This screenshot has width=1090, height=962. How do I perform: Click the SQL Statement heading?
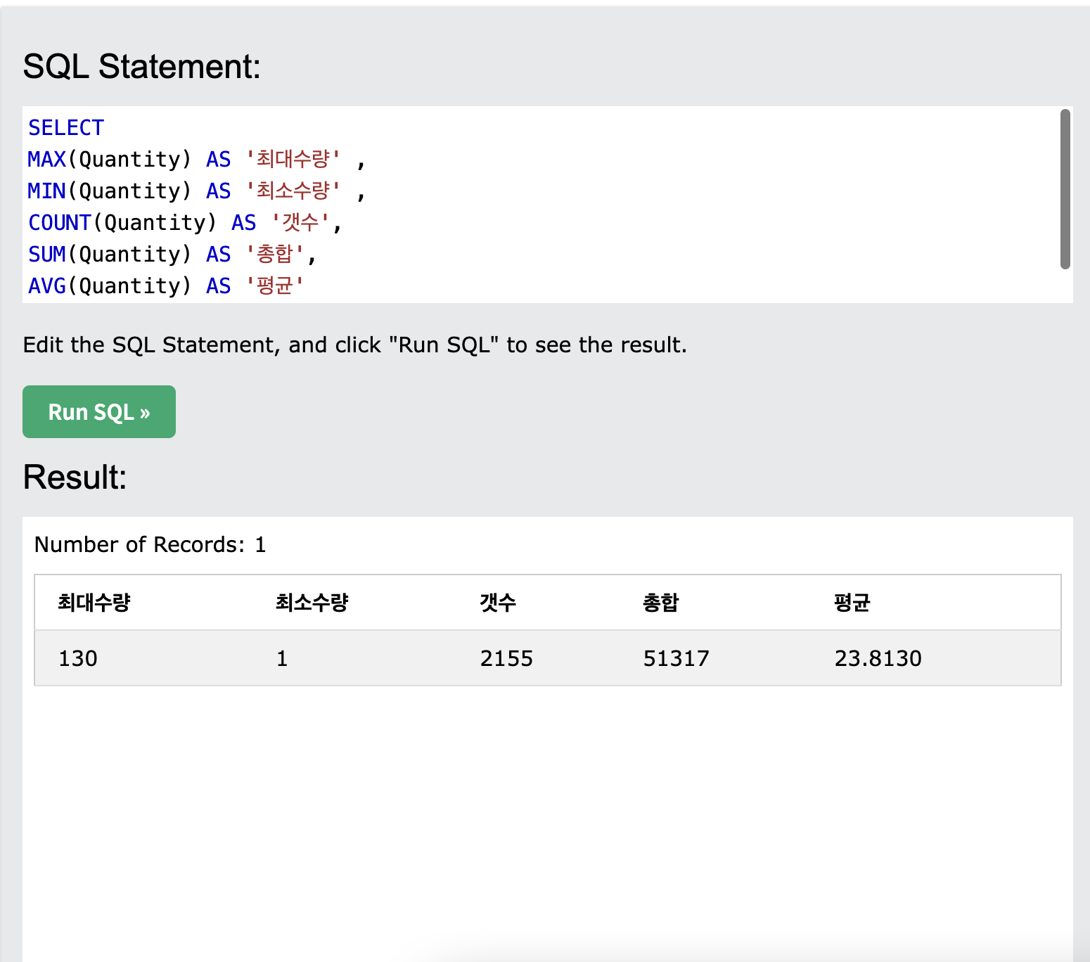[142, 67]
